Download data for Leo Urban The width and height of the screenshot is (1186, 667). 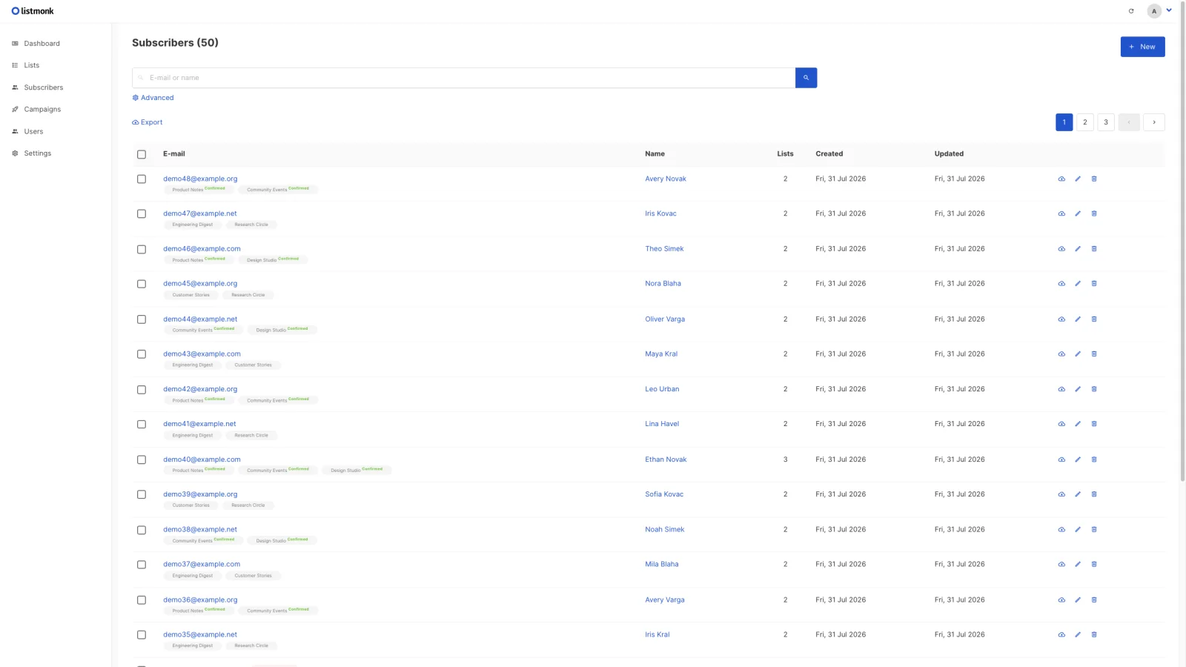(x=1061, y=389)
